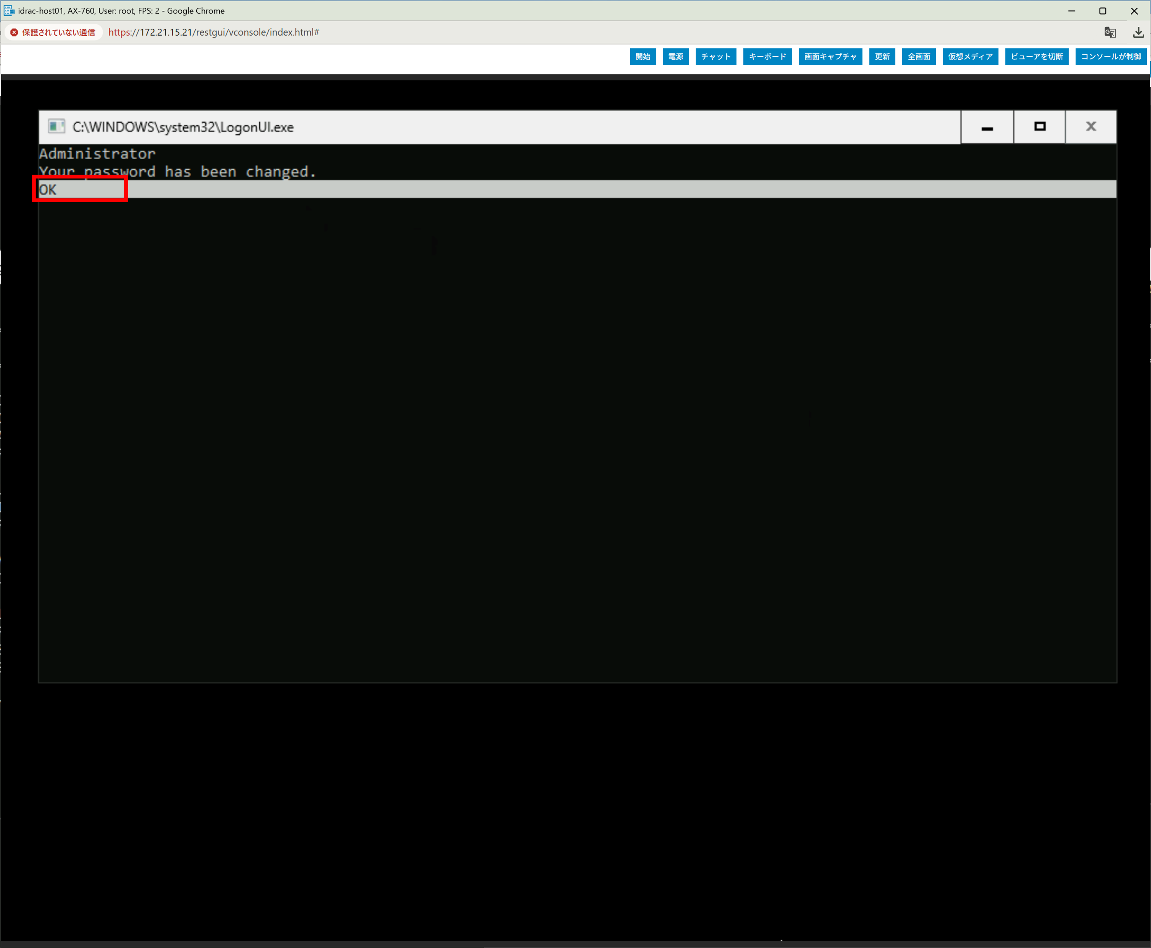Click the Google Translate icon in address bar

pos(1110,32)
